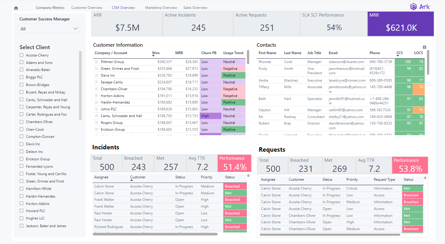Check the Acosta-Cherry client checkbox
Screen dimensions: 445x244
pyautogui.click(x=21, y=55)
